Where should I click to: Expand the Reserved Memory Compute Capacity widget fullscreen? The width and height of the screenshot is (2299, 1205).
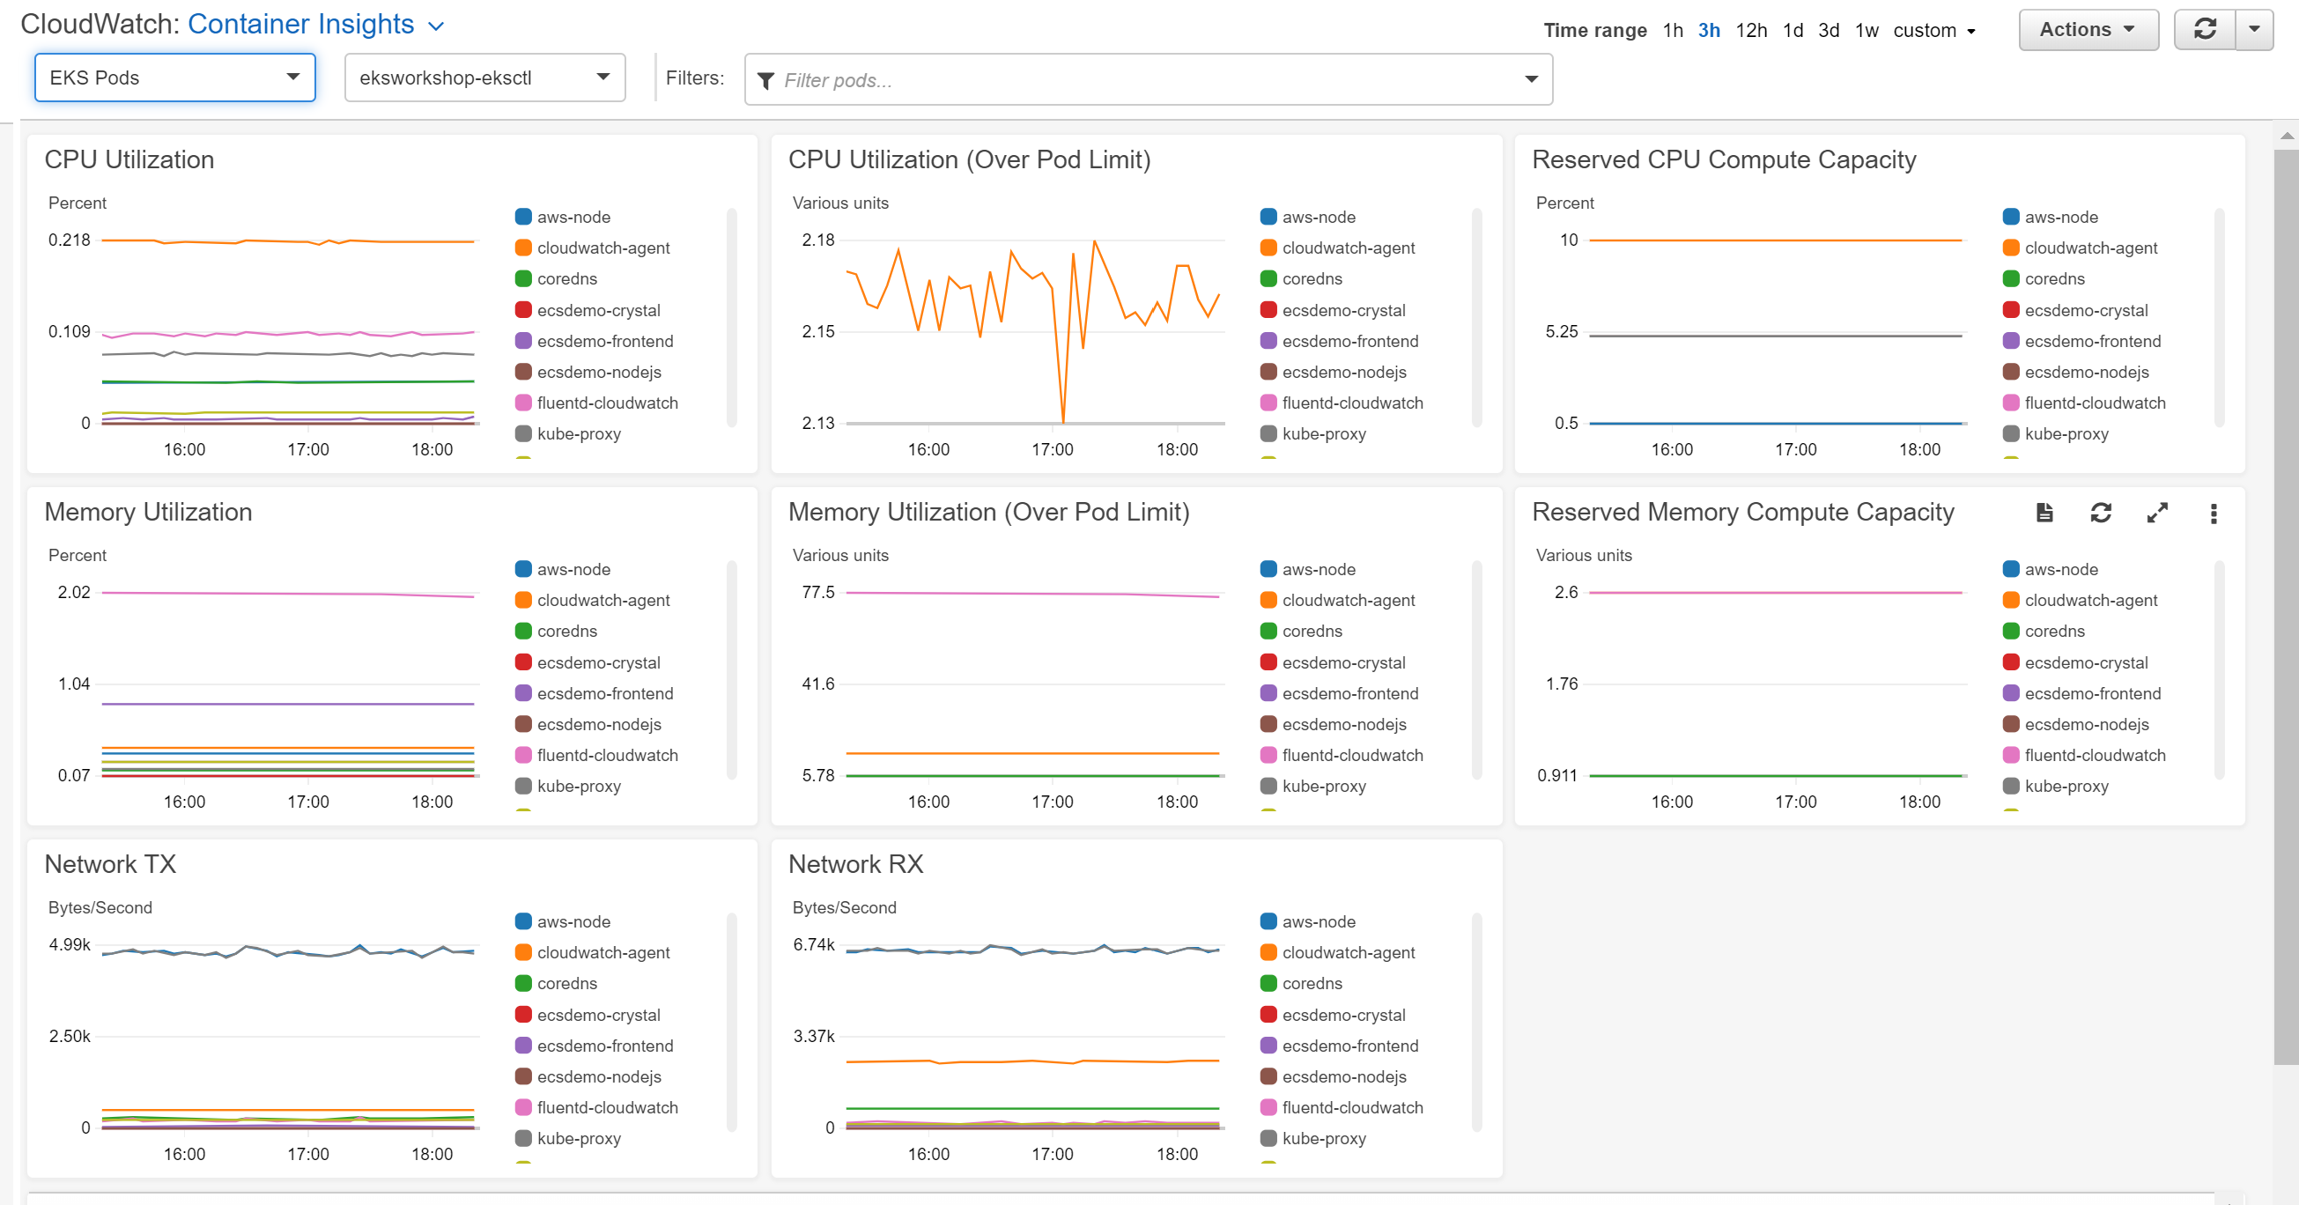click(2157, 513)
